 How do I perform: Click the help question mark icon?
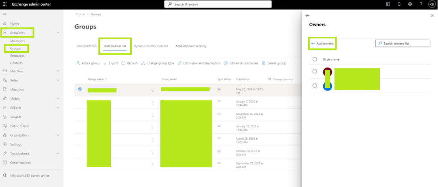[x=421, y=4]
